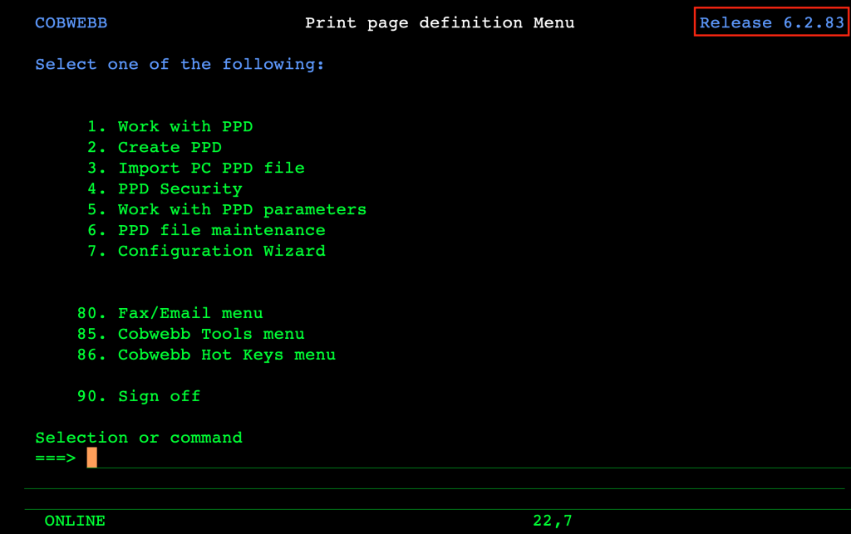Image resolution: width=851 pixels, height=534 pixels.
Task: Click the ===> command prompt arrow
Action: [x=56, y=458]
